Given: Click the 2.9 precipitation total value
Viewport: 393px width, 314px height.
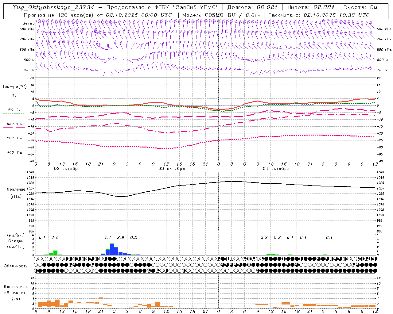Looking at the screenshot, I should pos(121,238).
